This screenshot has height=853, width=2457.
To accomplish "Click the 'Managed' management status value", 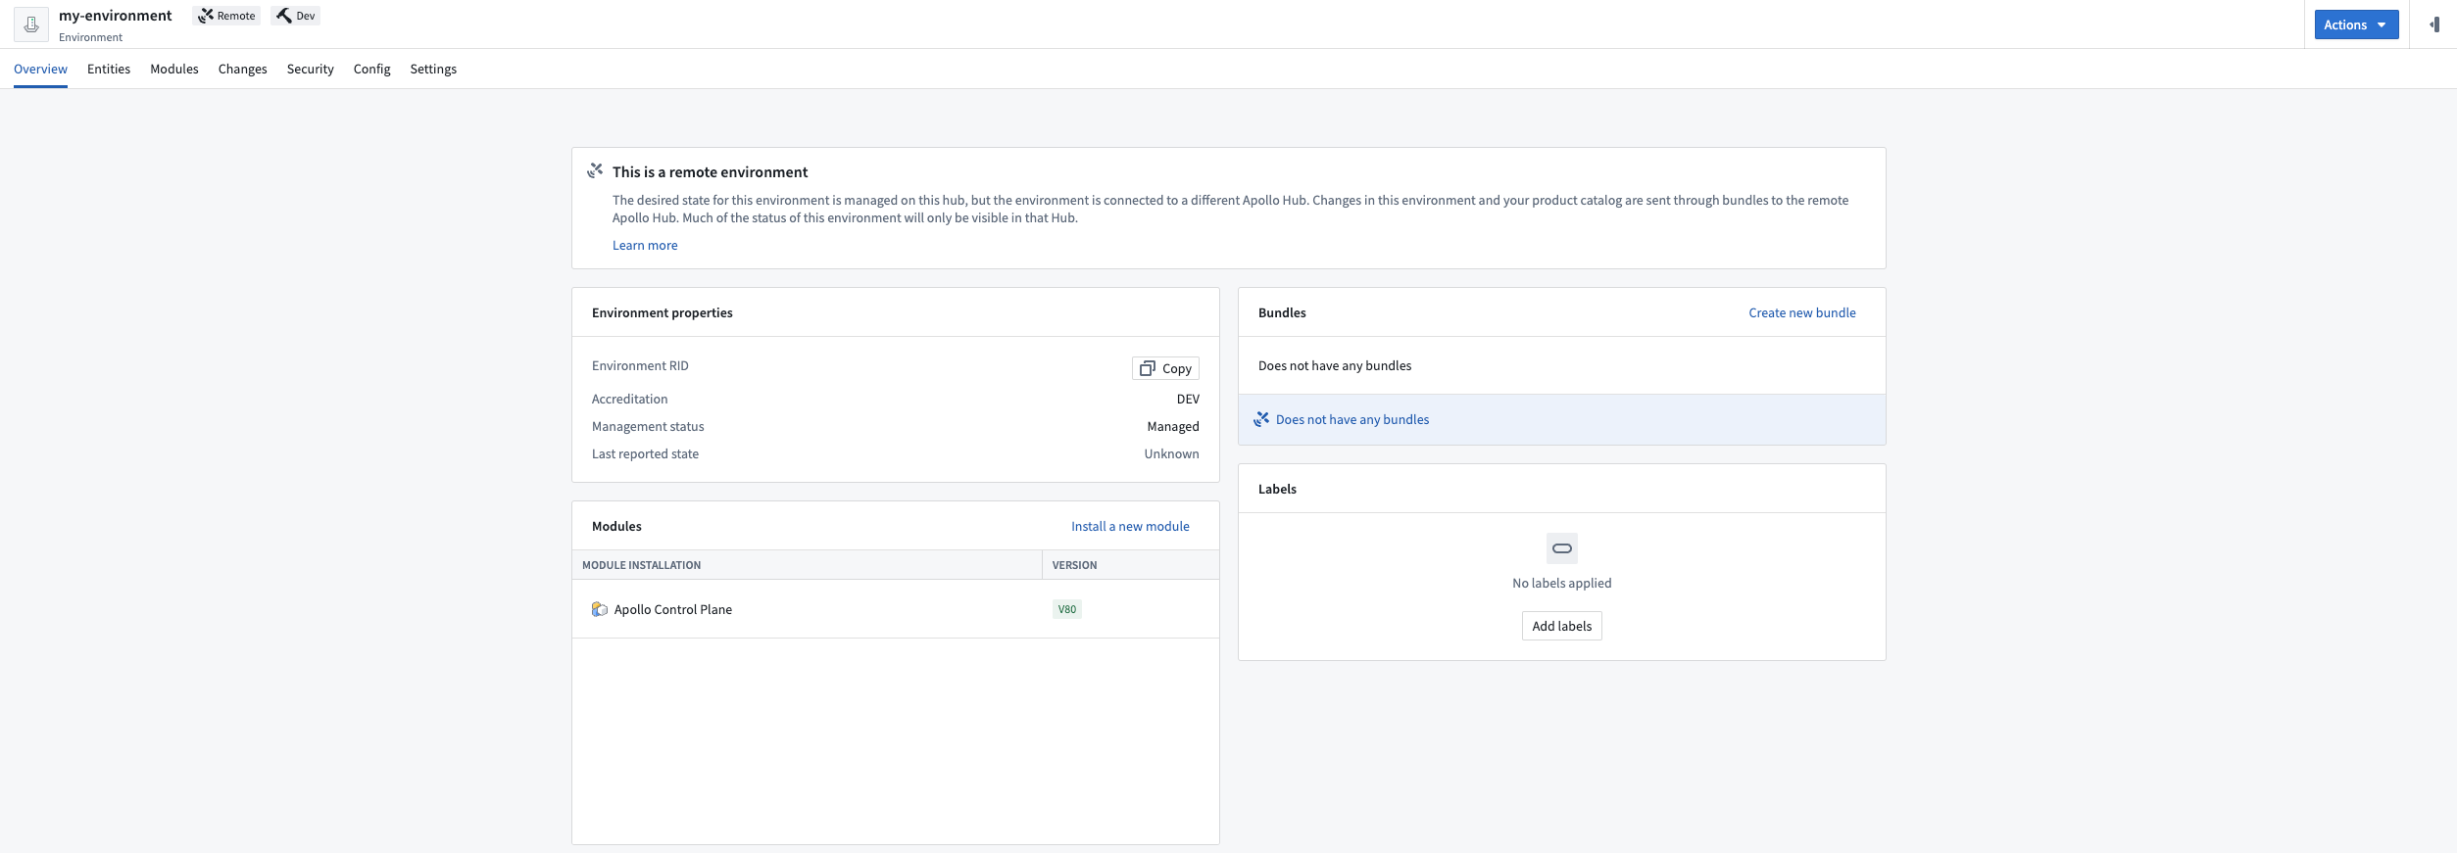I will point(1173,426).
